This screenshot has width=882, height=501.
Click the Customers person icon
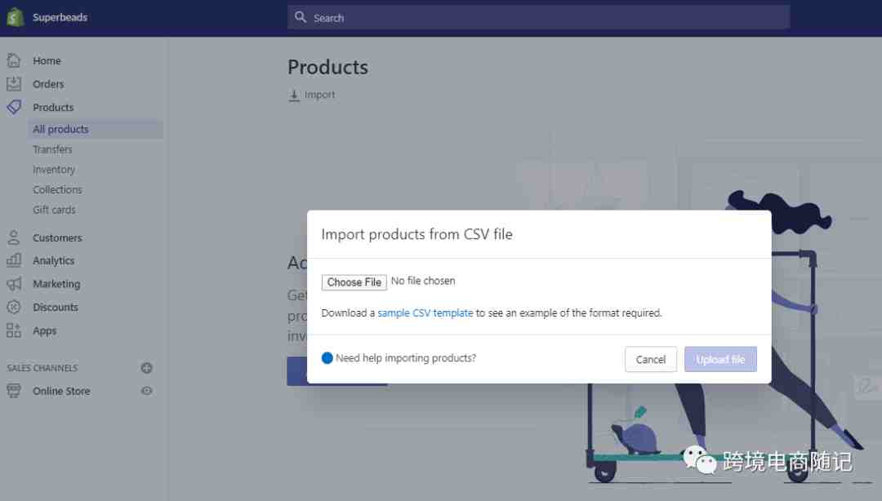point(14,237)
